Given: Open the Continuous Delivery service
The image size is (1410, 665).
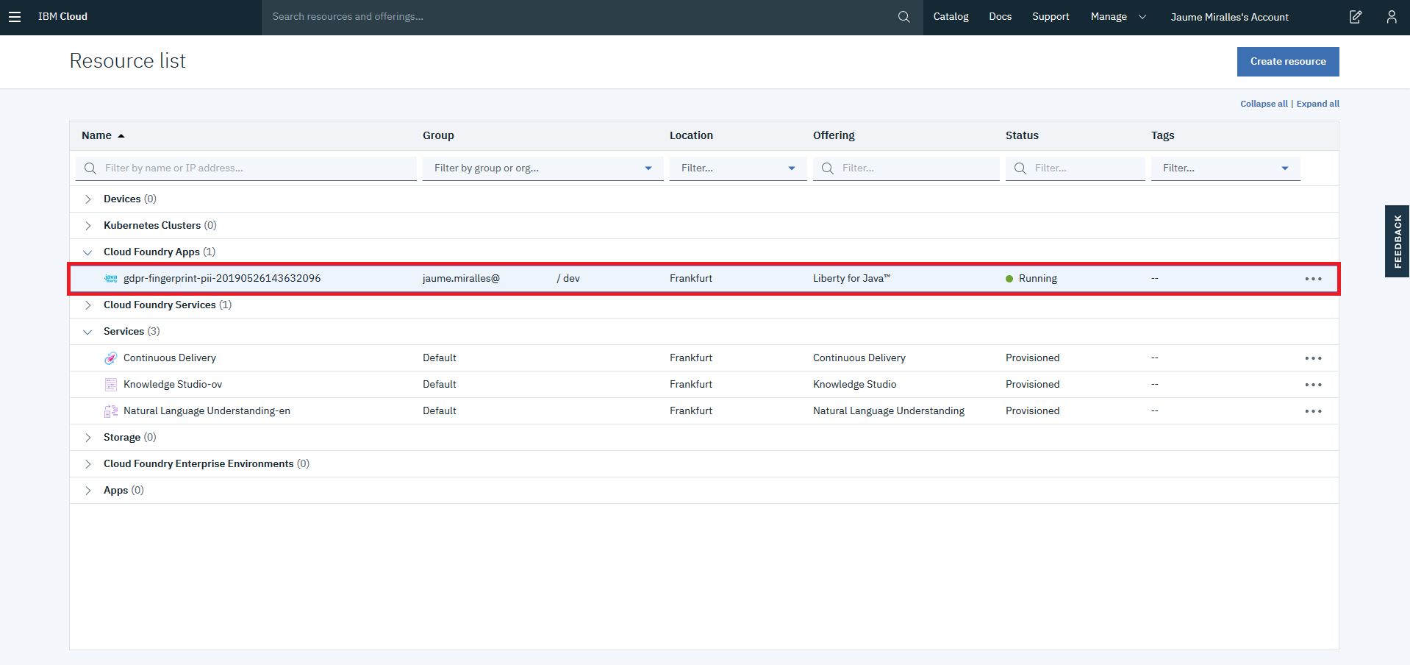Looking at the screenshot, I should tap(170, 358).
